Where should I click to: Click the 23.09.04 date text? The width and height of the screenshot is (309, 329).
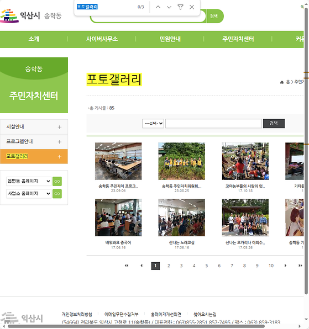[x=118, y=191]
